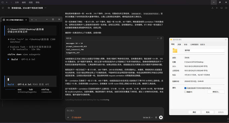Click the last icon in the top-right toolbar group
Viewport: 229px width, 123px height.
[226, 8]
